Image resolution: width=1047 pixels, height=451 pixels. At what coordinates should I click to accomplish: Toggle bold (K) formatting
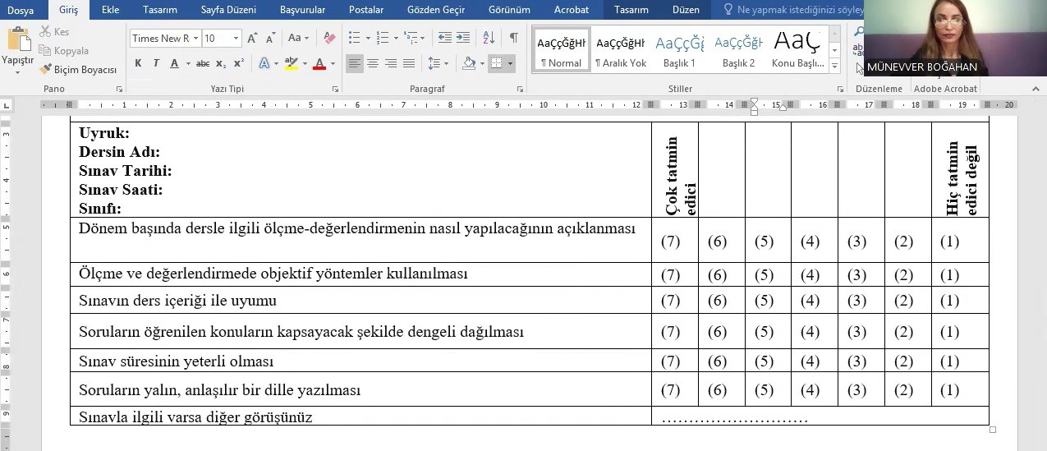click(138, 63)
